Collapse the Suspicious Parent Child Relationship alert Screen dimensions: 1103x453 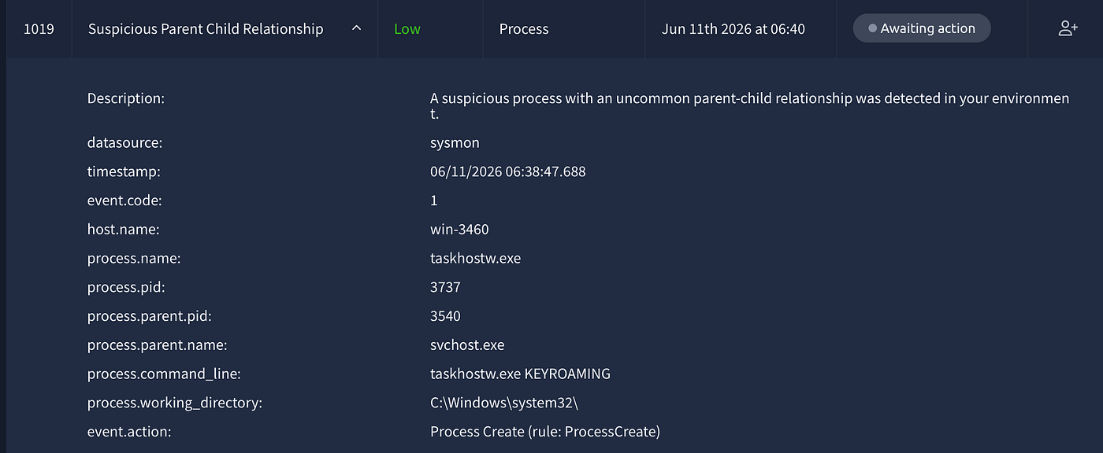[356, 28]
